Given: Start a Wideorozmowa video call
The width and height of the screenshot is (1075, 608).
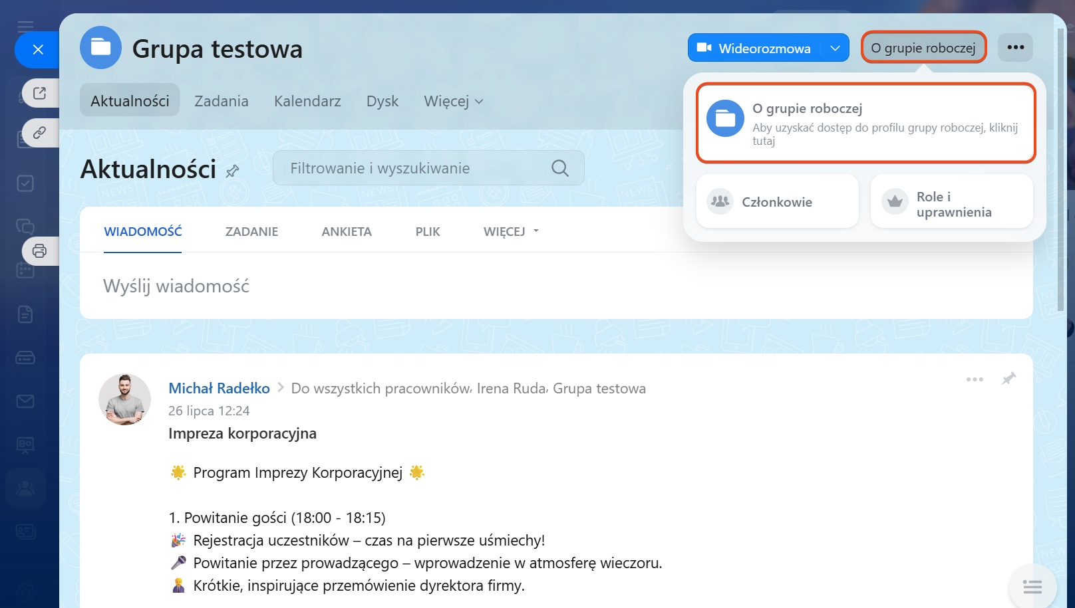Looking at the screenshot, I should [x=754, y=48].
